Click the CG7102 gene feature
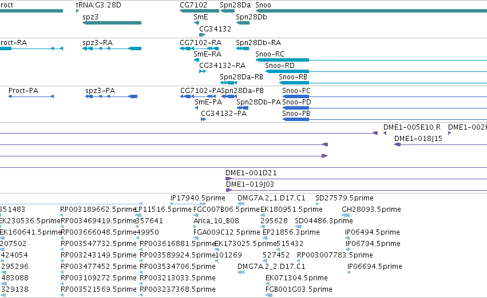This screenshot has height=298, width=487. [x=199, y=11]
